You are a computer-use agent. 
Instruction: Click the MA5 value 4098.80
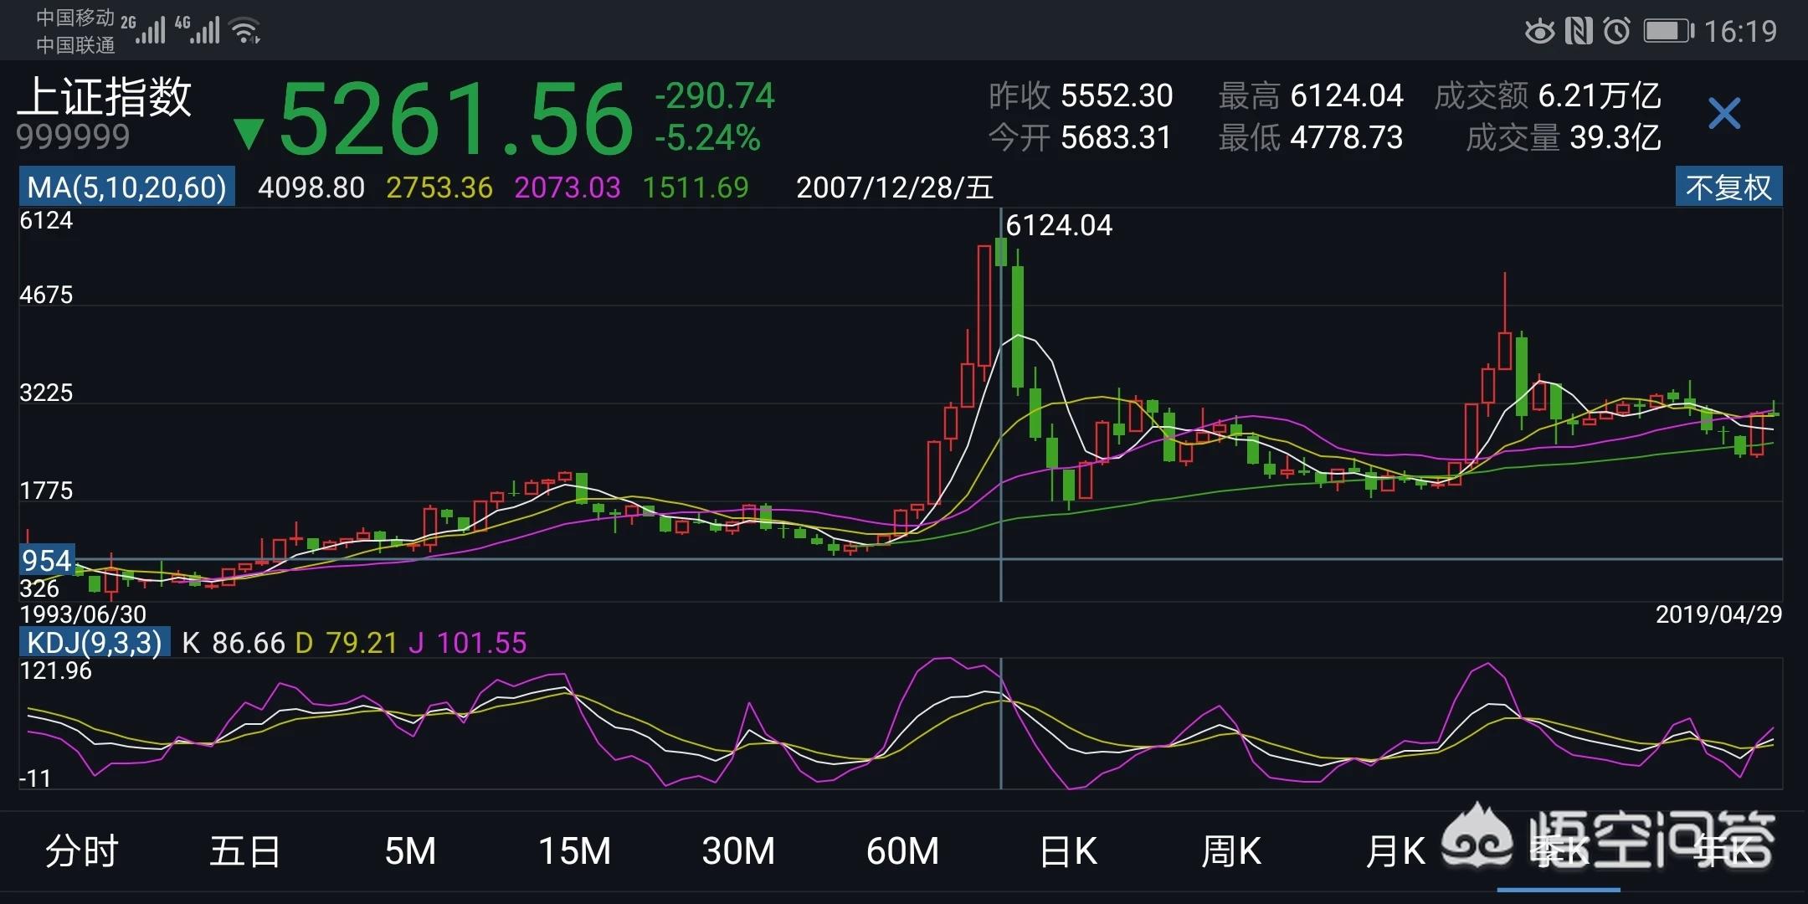tap(311, 187)
